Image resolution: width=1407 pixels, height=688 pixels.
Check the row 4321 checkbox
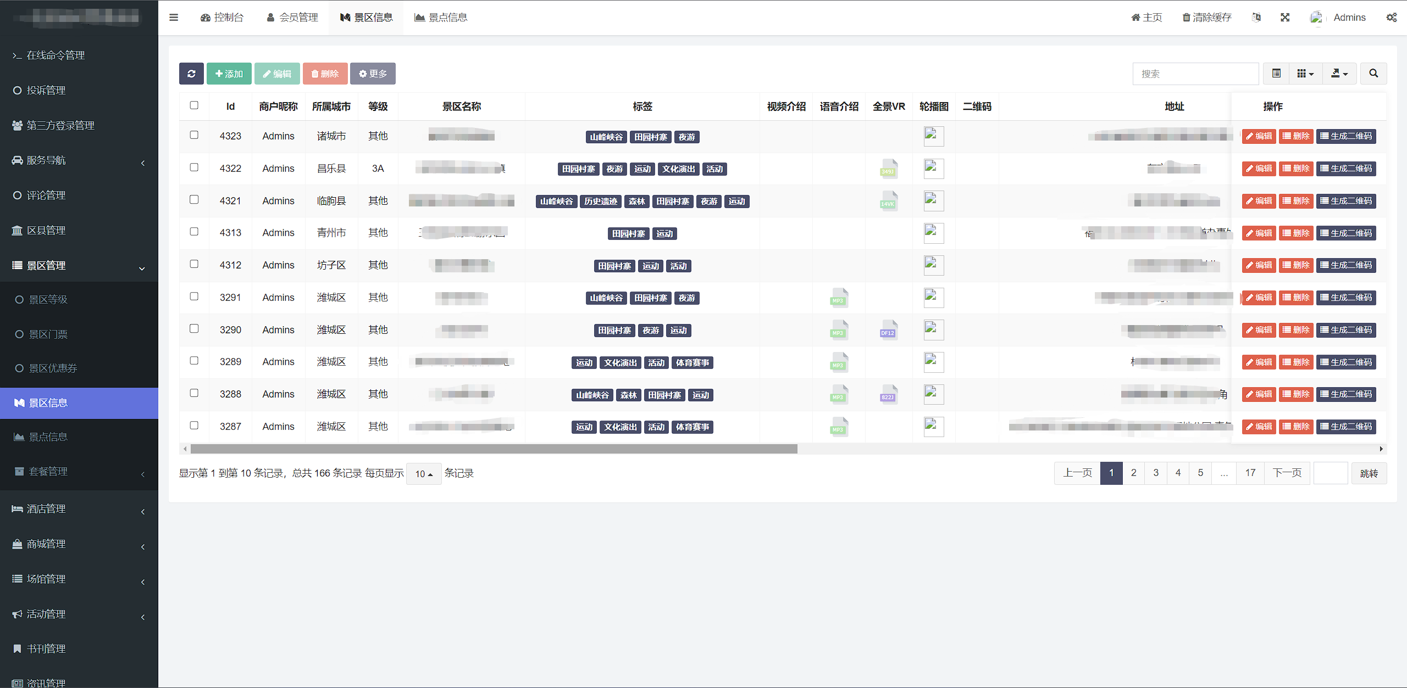coord(194,200)
